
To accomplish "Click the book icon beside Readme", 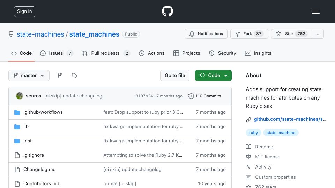I will 248,147.
